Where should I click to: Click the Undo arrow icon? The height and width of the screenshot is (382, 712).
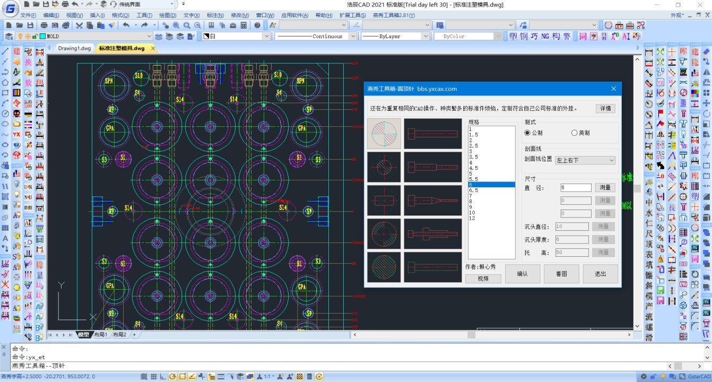(126, 25)
